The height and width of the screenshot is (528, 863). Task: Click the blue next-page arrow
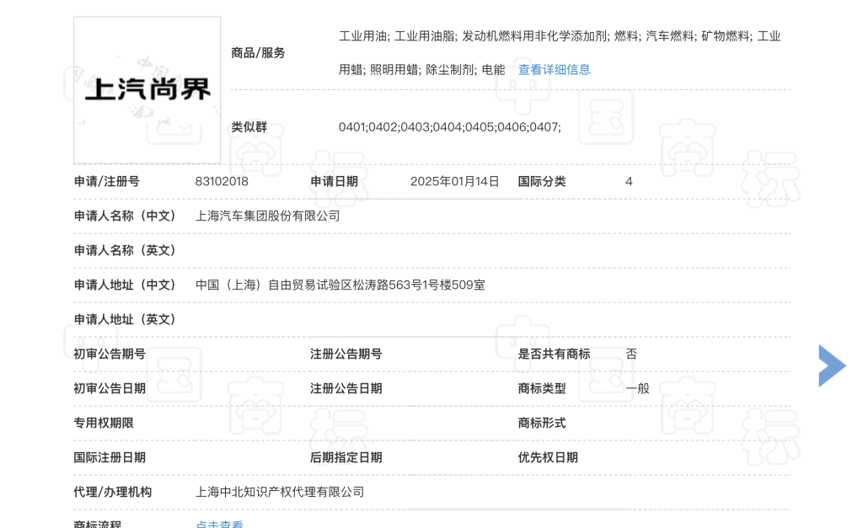pos(831,365)
